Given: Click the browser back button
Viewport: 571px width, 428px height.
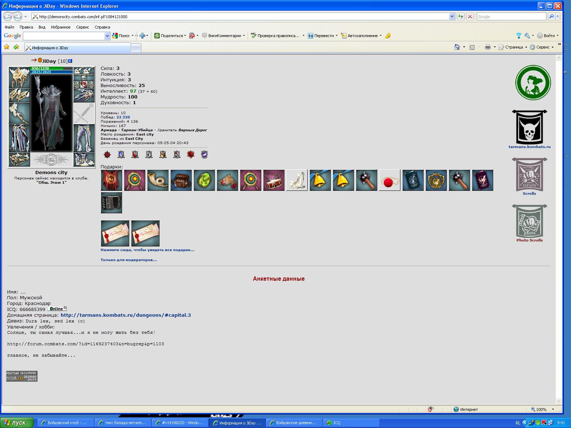Looking at the screenshot, I should [7, 16].
